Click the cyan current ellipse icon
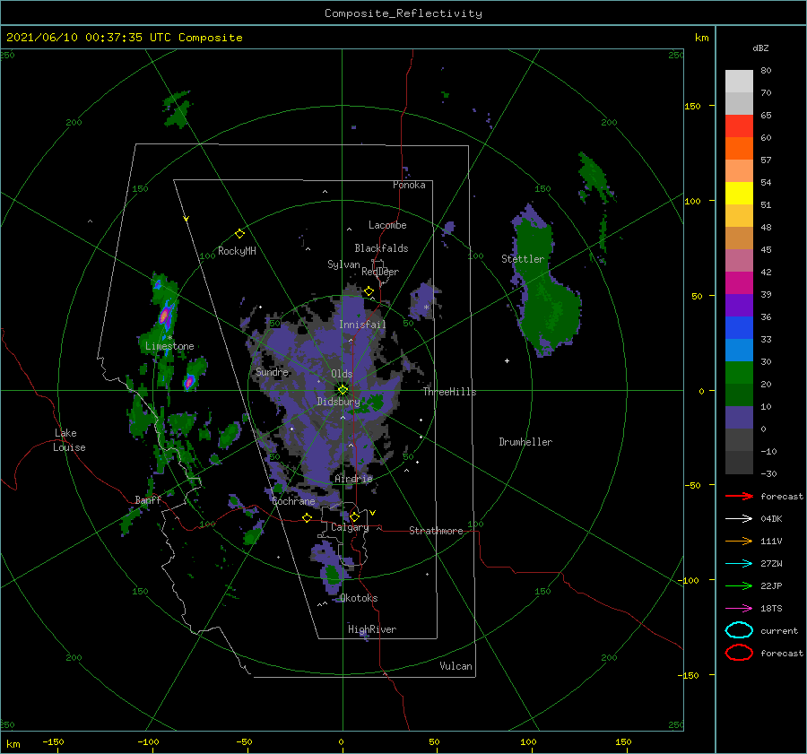 pos(739,630)
